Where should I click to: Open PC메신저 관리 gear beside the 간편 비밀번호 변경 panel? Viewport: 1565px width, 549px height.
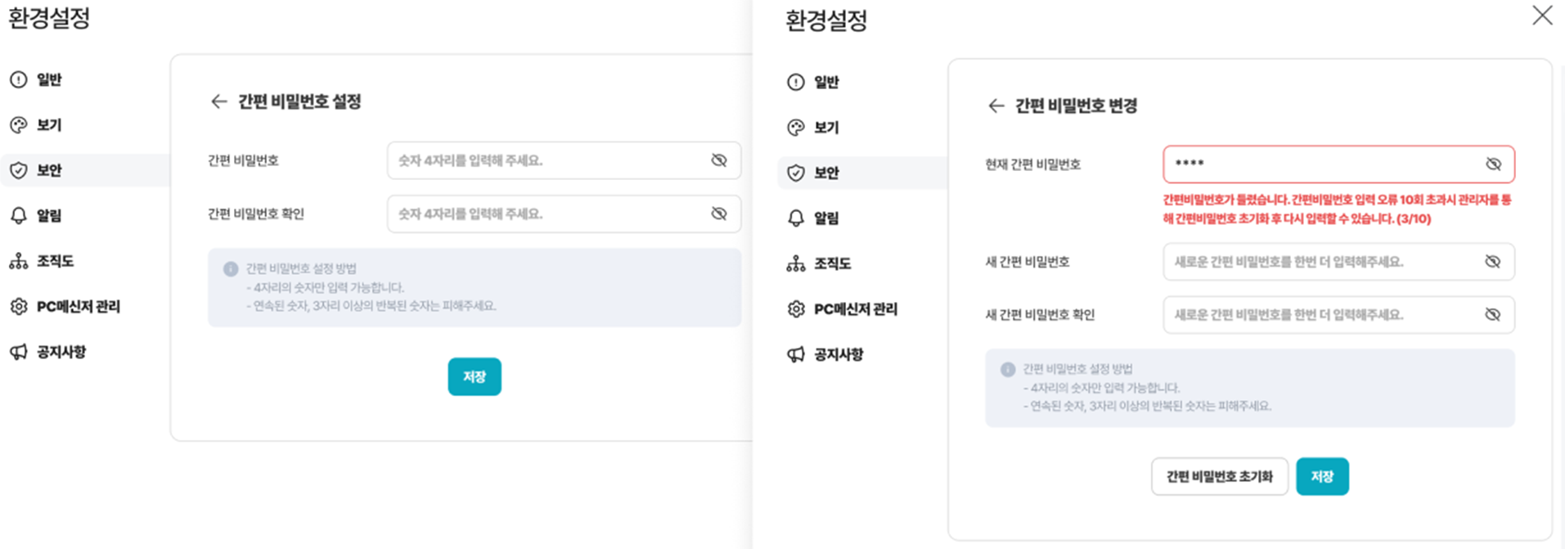[795, 309]
